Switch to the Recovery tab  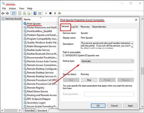click(x=85, y=27)
